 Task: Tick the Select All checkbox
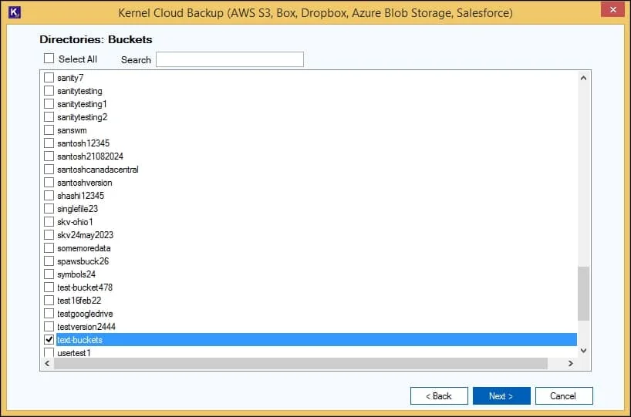coord(49,59)
